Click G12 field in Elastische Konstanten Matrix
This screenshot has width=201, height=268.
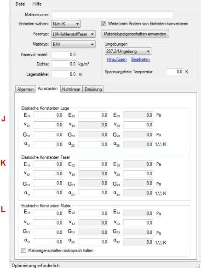(x=48, y=232)
